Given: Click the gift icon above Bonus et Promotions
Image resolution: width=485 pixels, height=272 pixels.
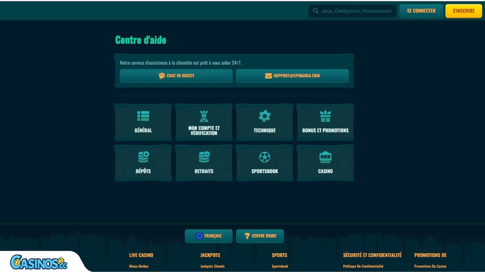Looking at the screenshot, I should [x=325, y=116].
